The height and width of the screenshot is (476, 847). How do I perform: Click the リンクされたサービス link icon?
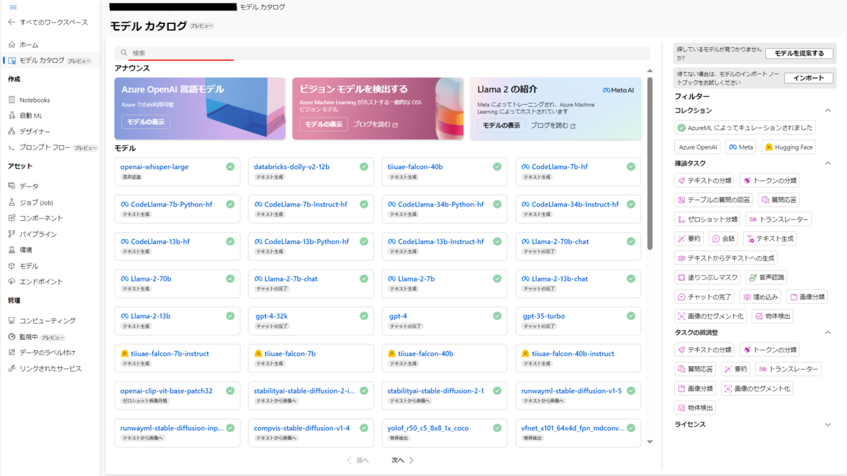coord(12,368)
